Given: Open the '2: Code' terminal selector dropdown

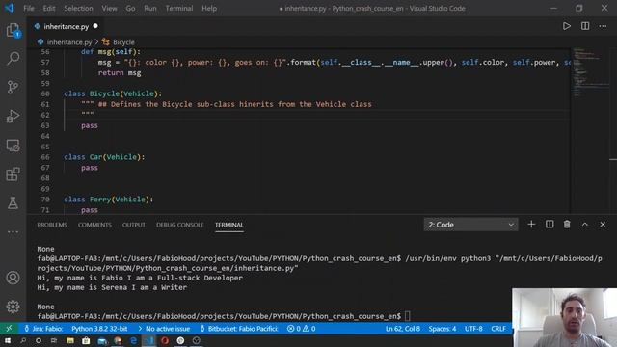Looking at the screenshot, I should (x=470, y=225).
